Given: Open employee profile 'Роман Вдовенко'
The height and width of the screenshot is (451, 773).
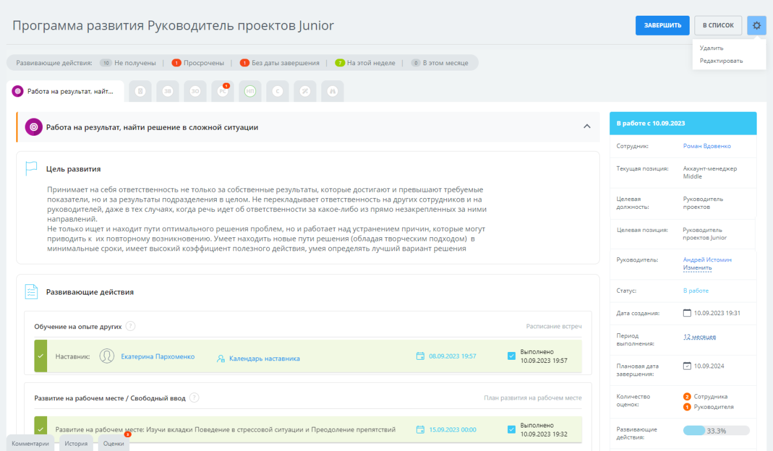Looking at the screenshot, I should point(707,146).
